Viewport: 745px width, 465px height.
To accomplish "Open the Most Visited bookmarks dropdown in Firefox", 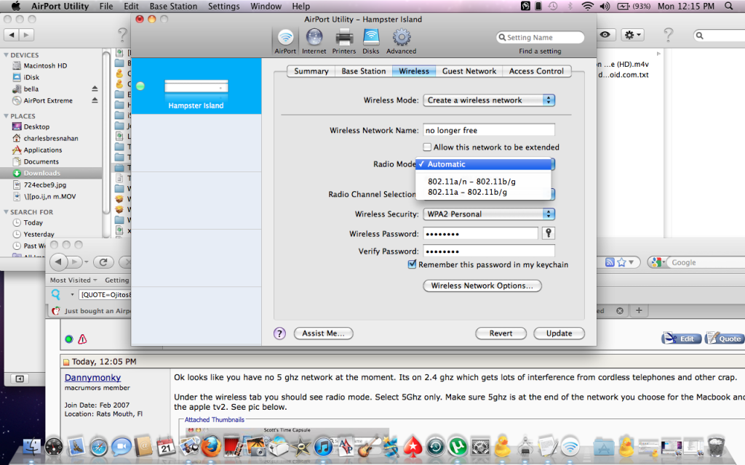I will pos(73,280).
